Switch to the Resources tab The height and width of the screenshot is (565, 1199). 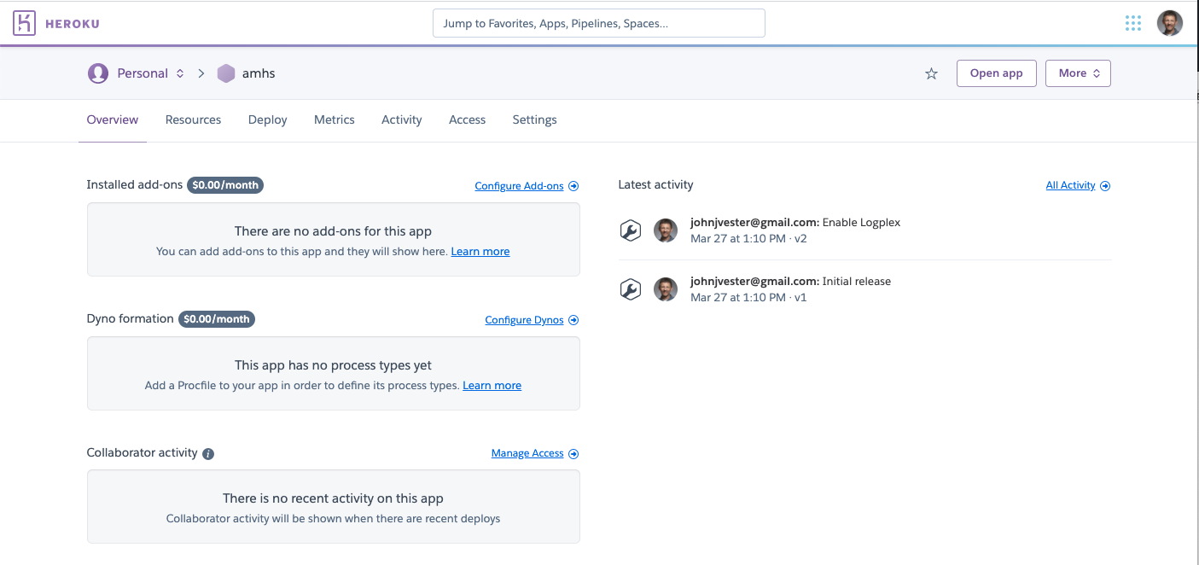(193, 120)
